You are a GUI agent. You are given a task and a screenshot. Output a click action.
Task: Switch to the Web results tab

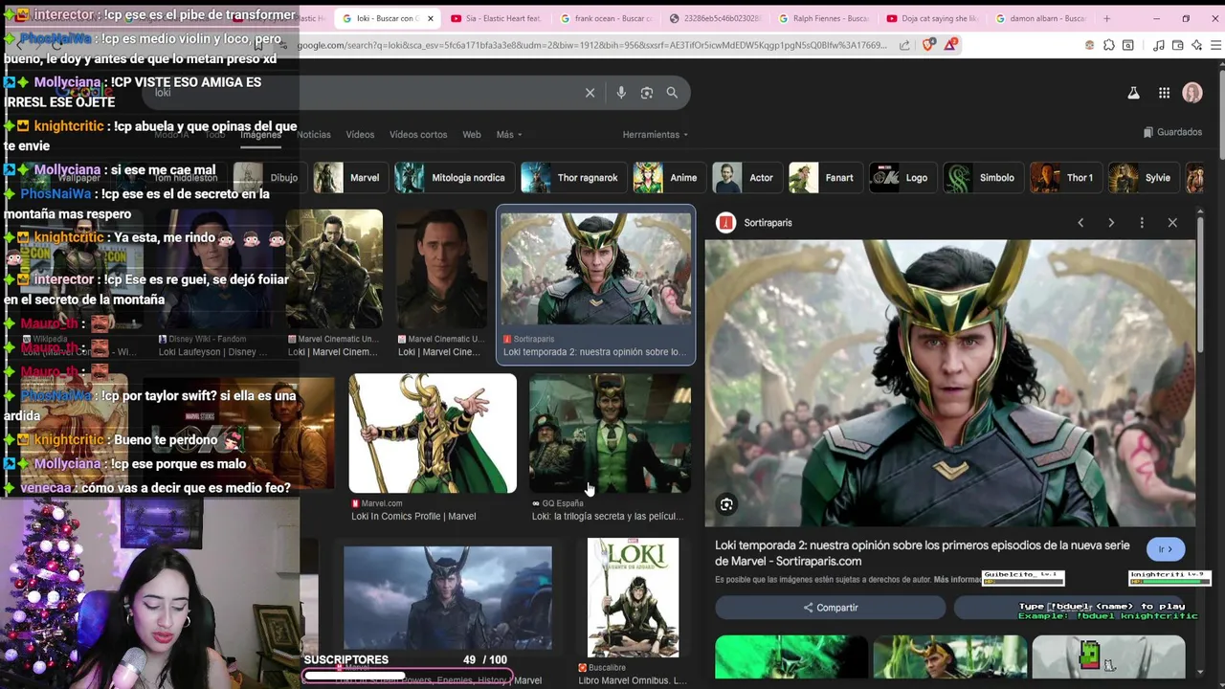tap(472, 135)
